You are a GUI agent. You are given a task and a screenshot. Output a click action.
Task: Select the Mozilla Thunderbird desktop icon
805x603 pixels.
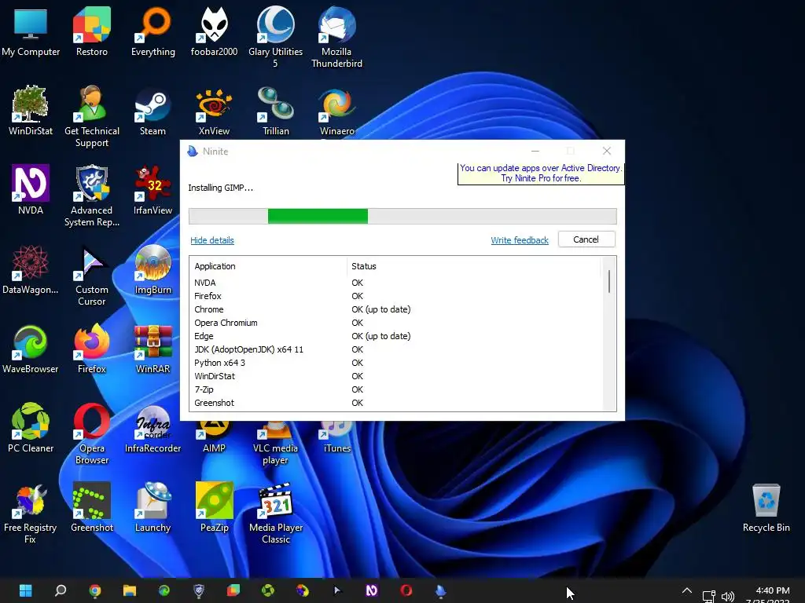click(x=336, y=38)
